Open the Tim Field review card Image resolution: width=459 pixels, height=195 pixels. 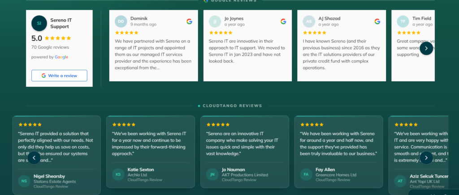point(413,46)
